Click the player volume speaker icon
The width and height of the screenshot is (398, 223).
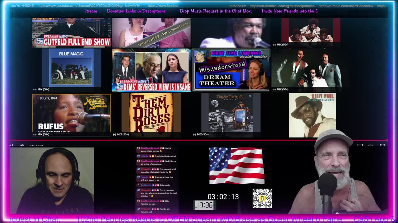(x=22, y=145)
